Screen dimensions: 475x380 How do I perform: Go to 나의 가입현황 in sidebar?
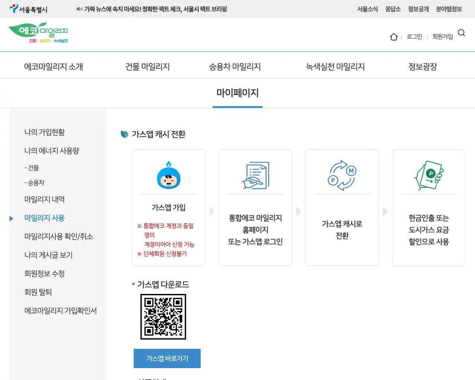click(45, 132)
